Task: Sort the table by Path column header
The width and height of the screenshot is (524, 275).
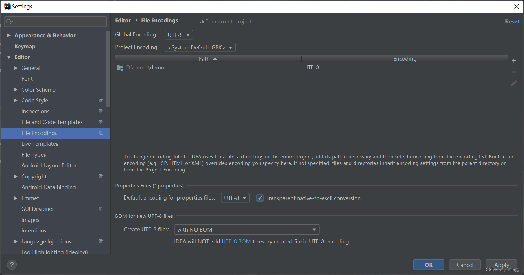Action: click(208, 59)
